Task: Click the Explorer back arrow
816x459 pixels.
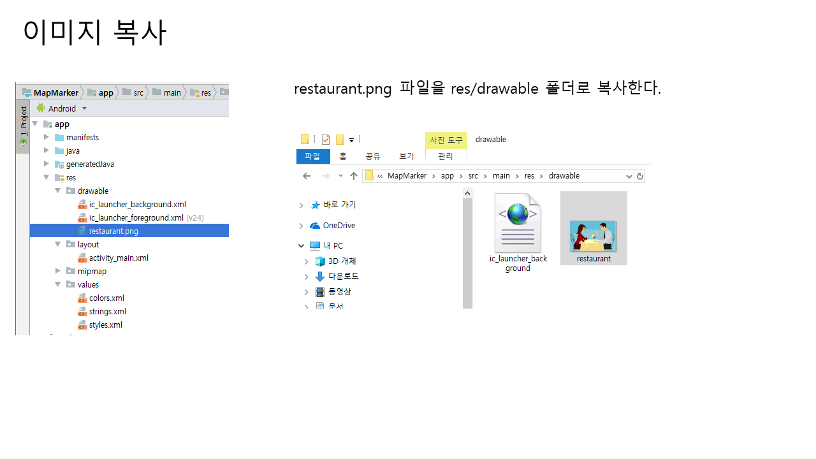Action: click(307, 176)
